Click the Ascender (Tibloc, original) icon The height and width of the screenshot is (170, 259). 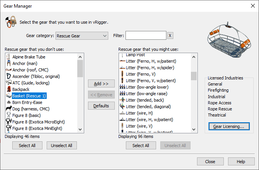point(8,76)
